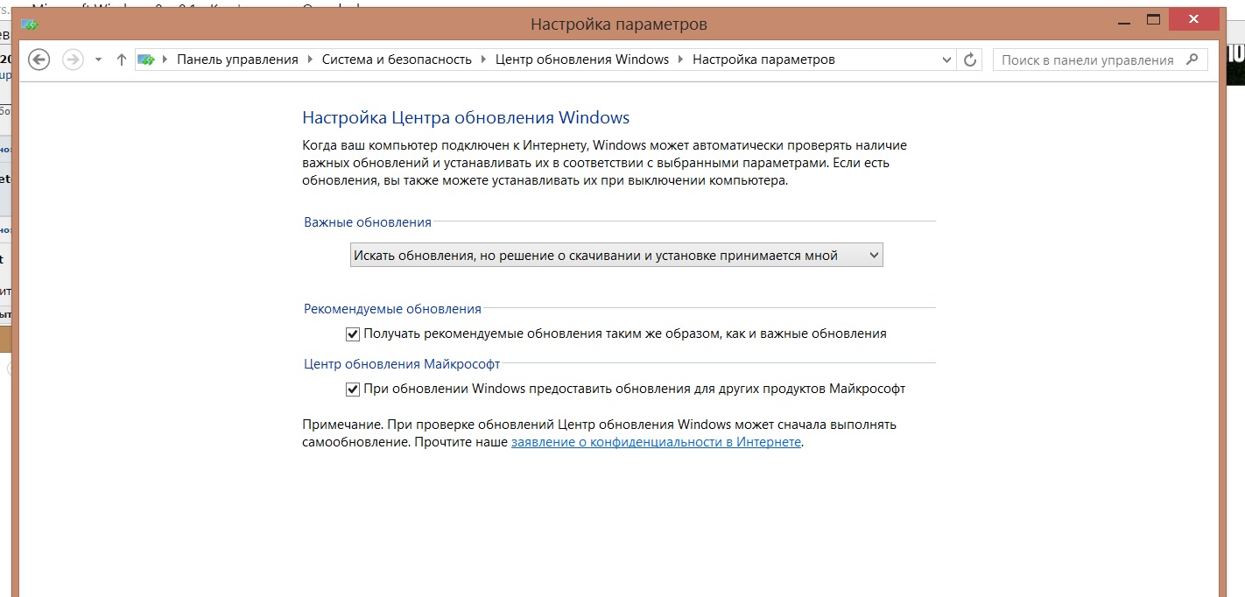This screenshot has width=1245, height=597.
Task: Expand arrow after 'Система и безопасность' breadcrumb
Action: pyautogui.click(x=483, y=60)
